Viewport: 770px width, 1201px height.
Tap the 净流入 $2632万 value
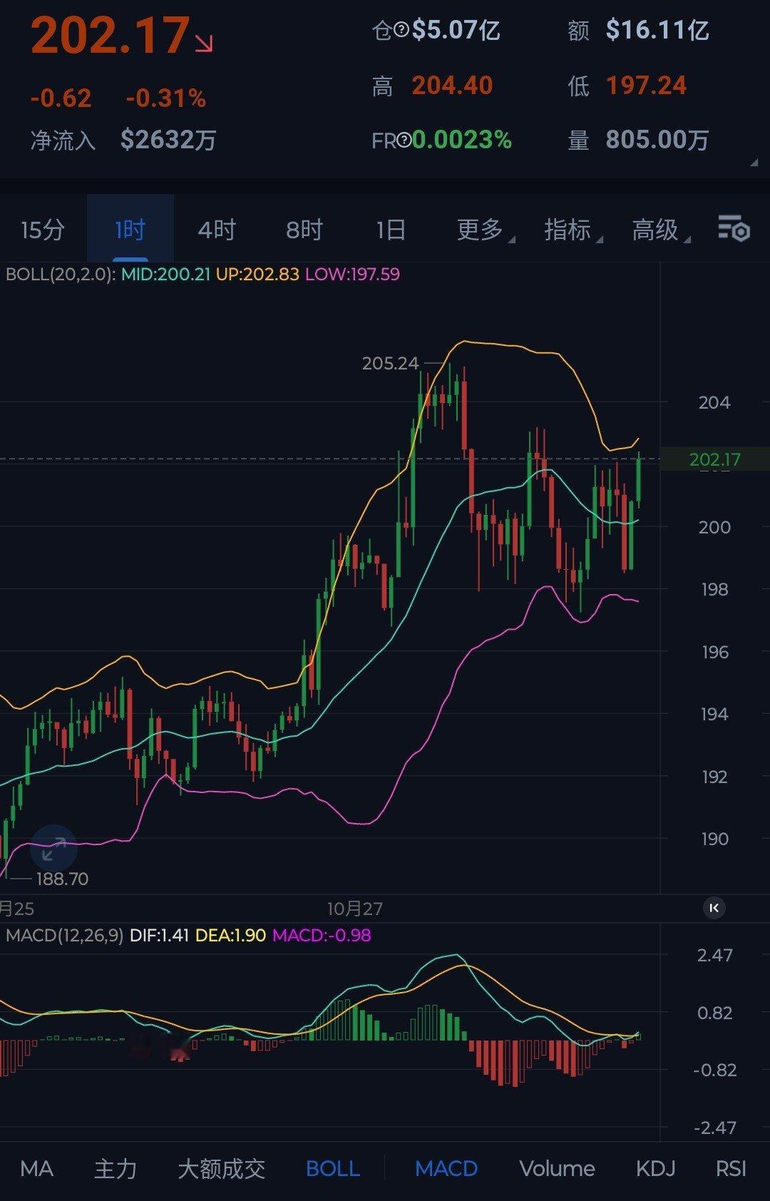click(168, 140)
